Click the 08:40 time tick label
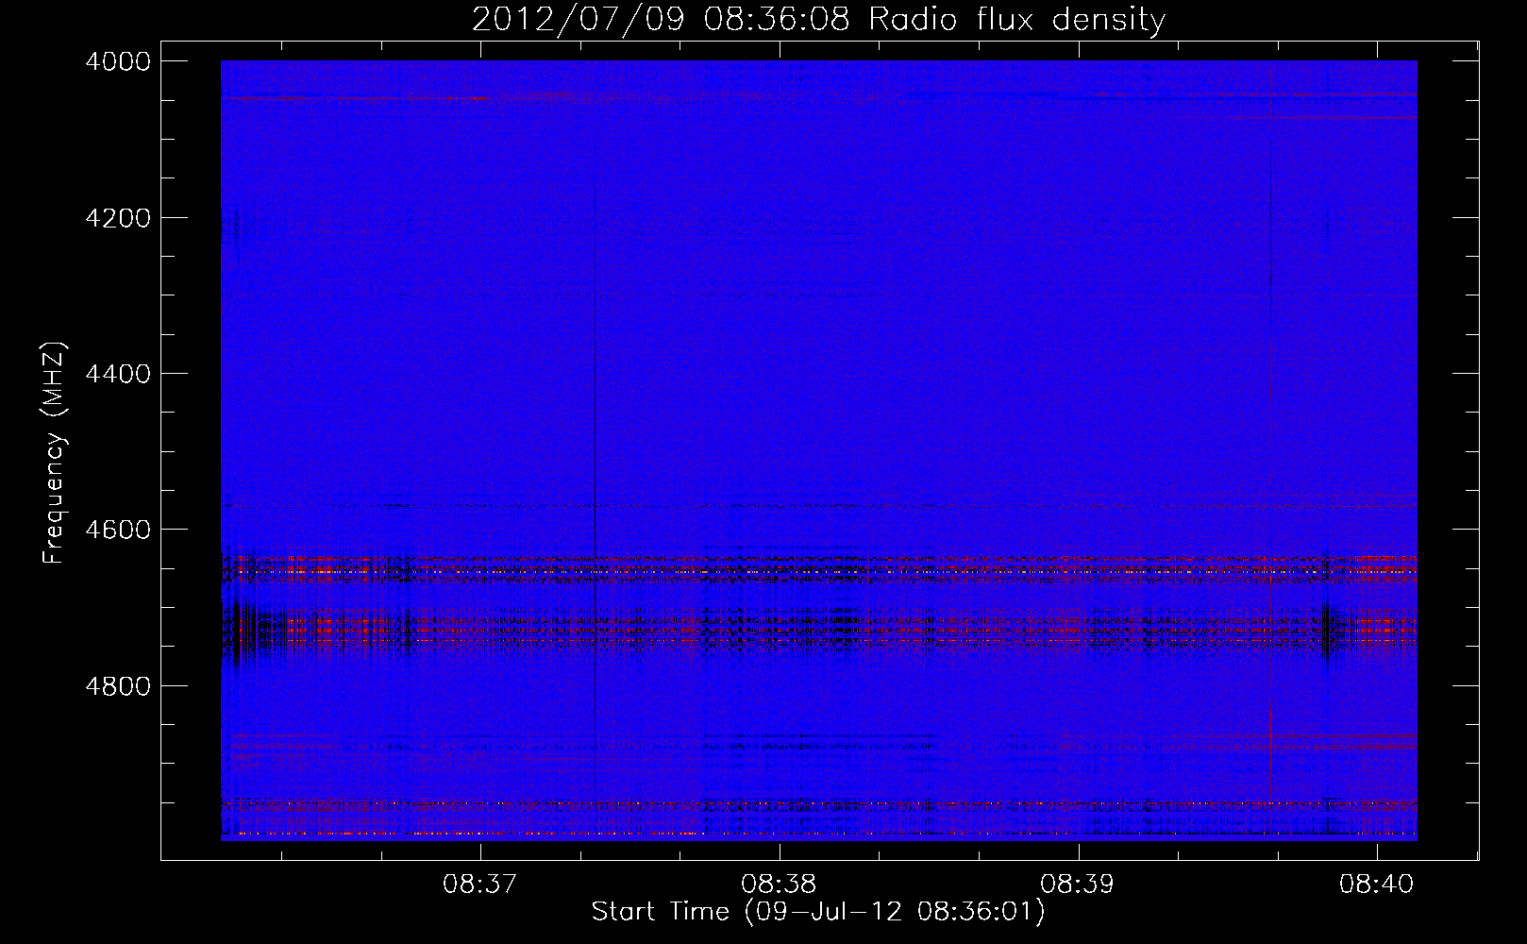Viewport: 1527px width, 944px height. 1377,885
